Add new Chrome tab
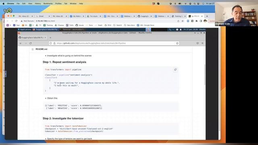258x145 pixels. [207, 16]
